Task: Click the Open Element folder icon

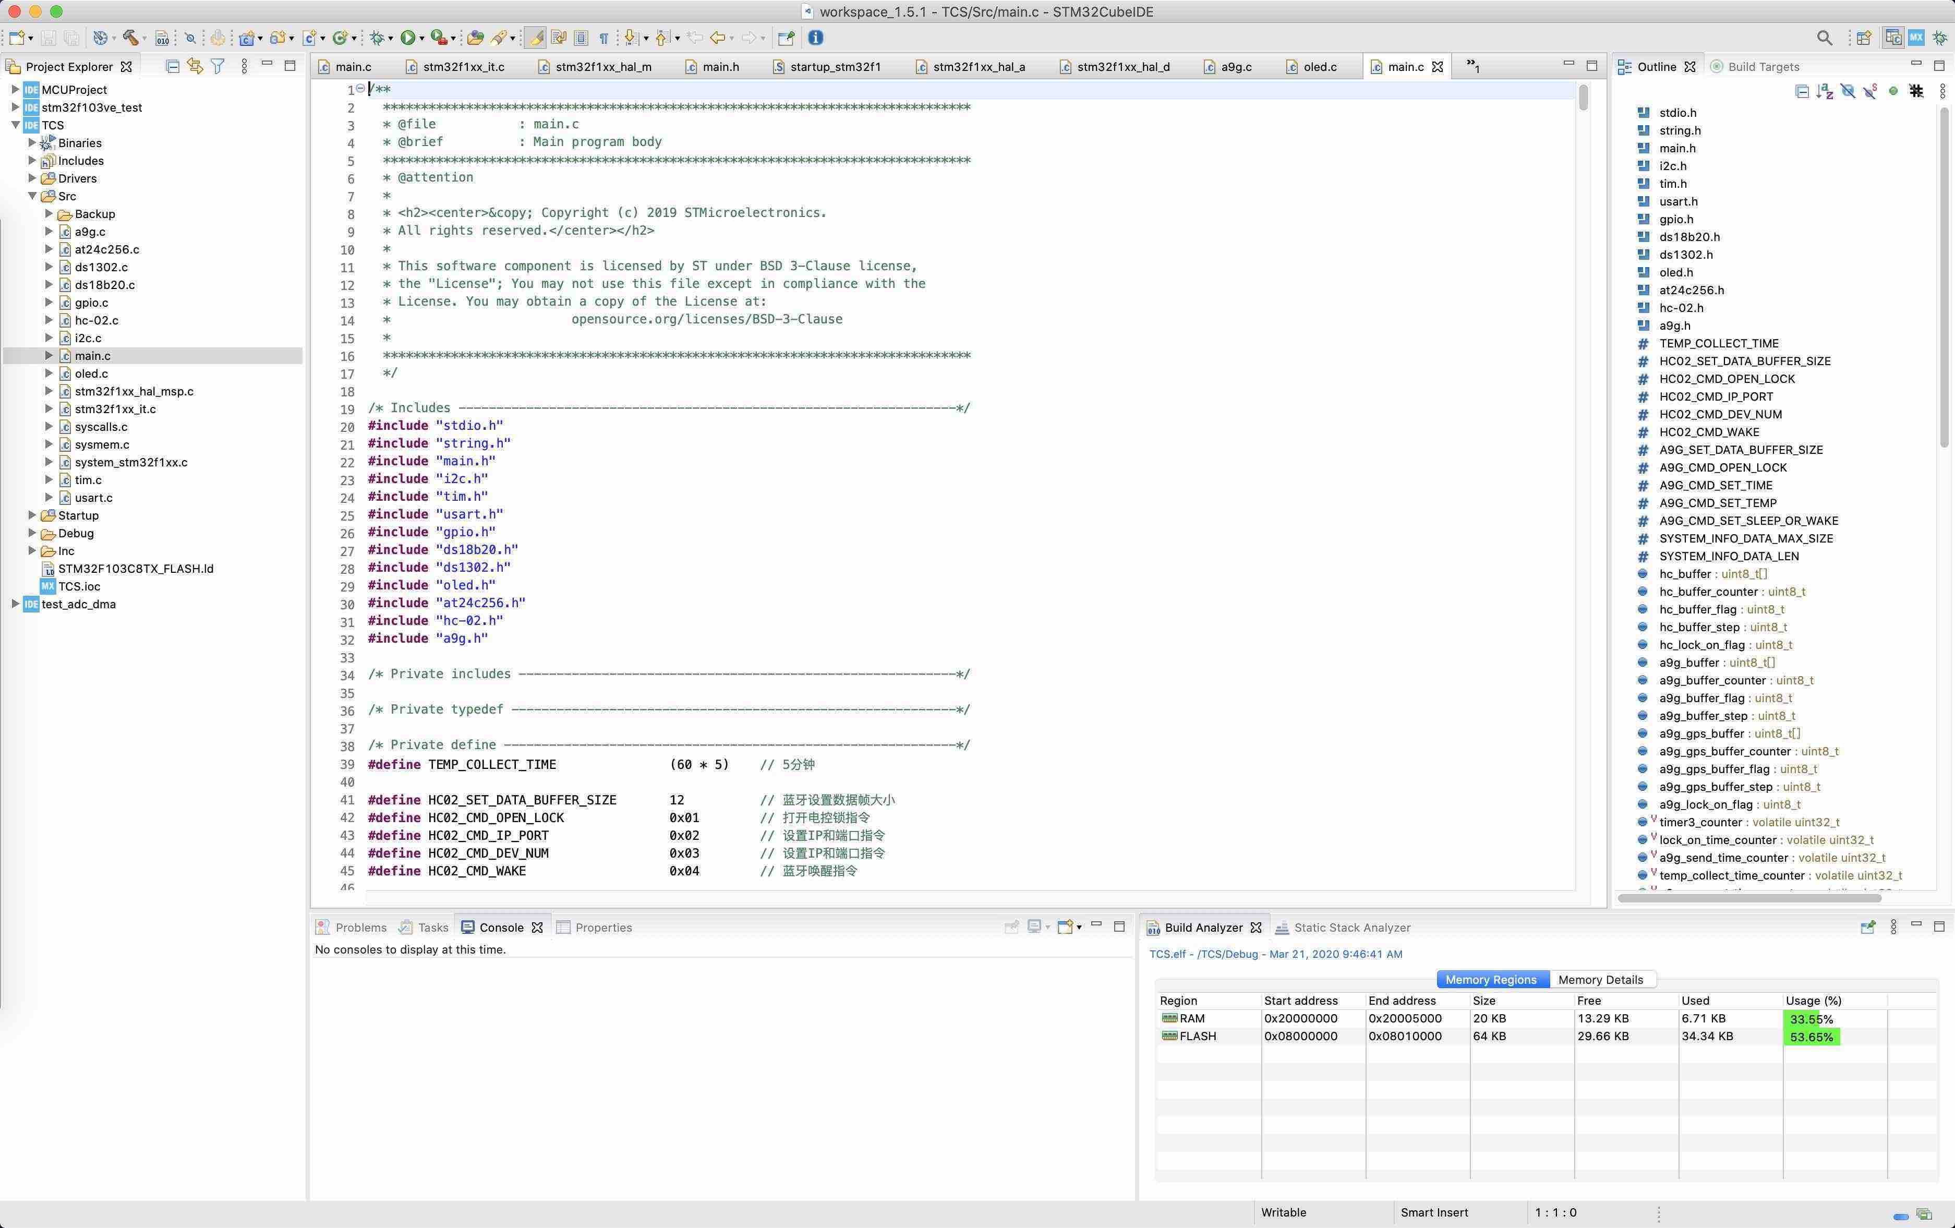Action: point(476,38)
